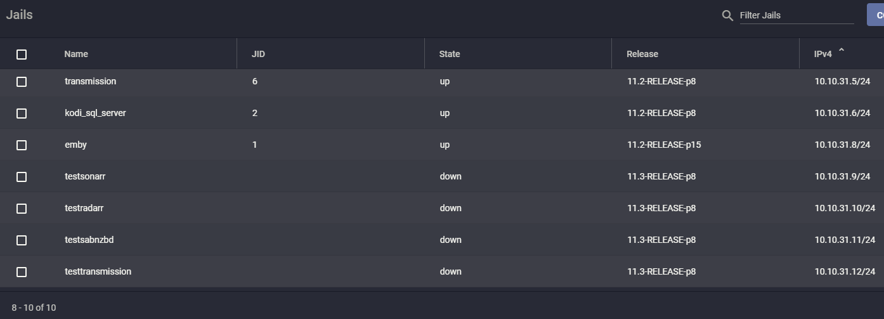The image size is (884, 319).
Task: Check the emby jail checkbox
Action: click(22, 145)
